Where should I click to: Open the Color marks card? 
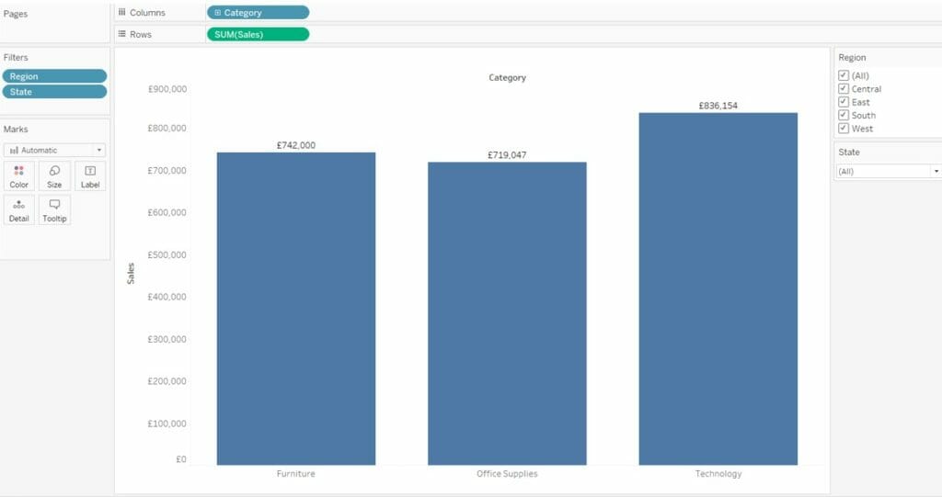click(x=18, y=175)
